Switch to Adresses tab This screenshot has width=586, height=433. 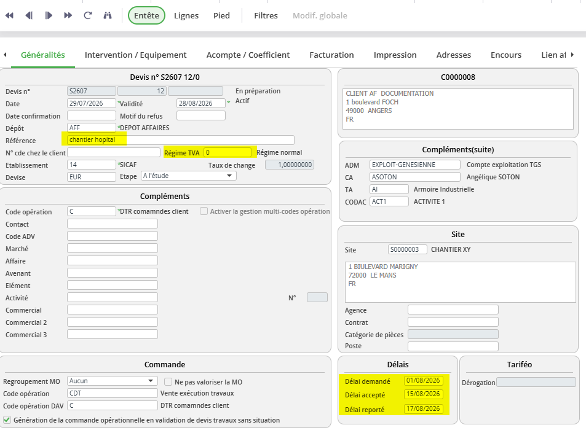[454, 55]
